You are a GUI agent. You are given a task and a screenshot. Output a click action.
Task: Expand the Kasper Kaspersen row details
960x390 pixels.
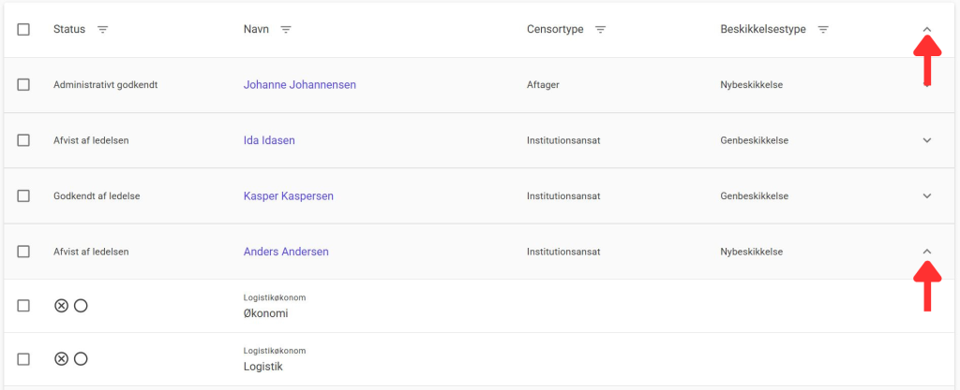[x=927, y=196]
